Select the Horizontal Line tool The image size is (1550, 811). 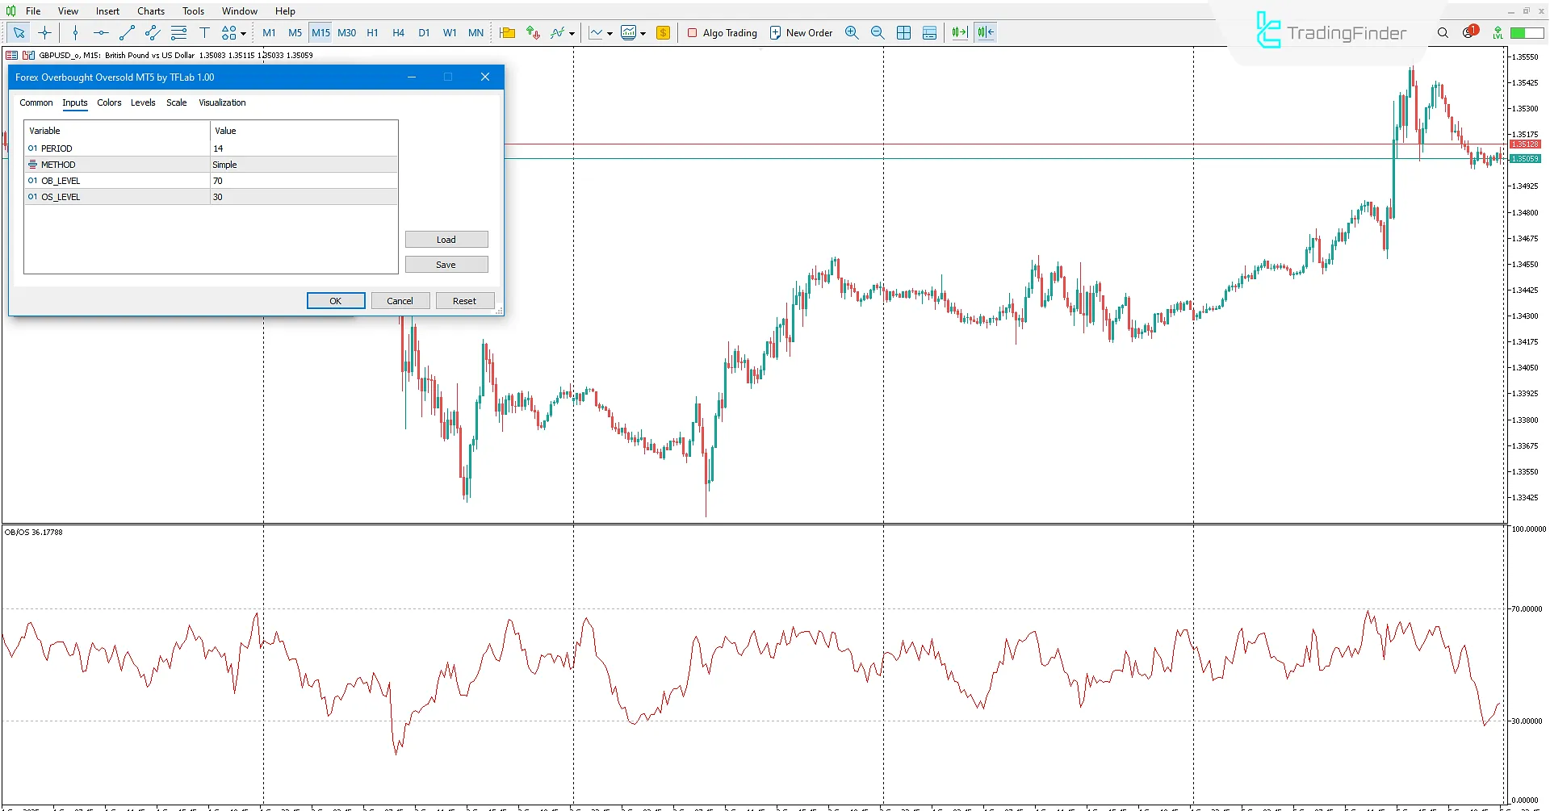pyautogui.click(x=100, y=33)
